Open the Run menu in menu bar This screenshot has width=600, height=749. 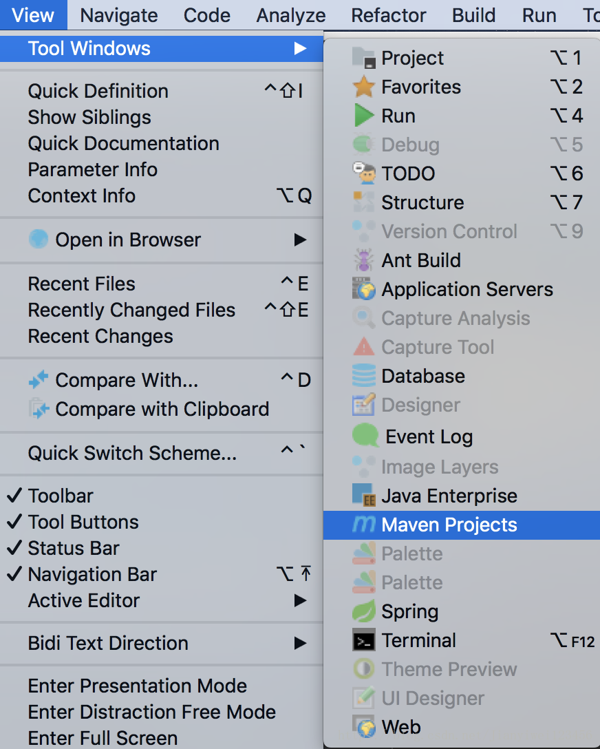click(x=539, y=15)
